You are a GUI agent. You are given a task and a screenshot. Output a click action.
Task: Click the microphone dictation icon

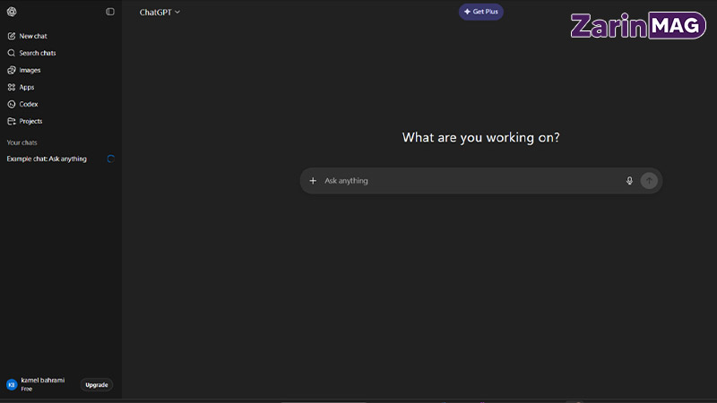coord(630,181)
